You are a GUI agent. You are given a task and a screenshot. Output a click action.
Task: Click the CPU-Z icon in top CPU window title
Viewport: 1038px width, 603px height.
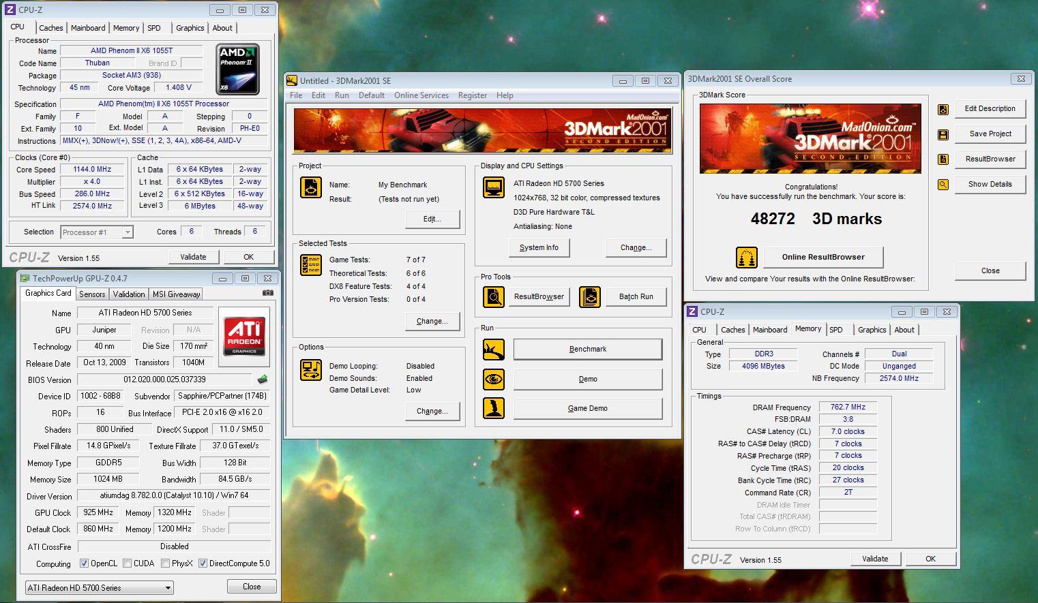11,10
